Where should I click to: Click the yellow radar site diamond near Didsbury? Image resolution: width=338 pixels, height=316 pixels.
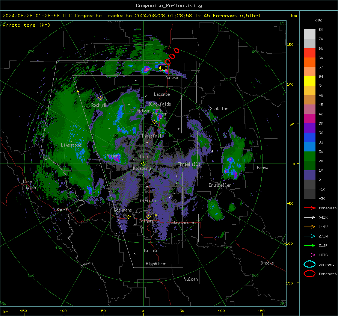(x=143, y=164)
